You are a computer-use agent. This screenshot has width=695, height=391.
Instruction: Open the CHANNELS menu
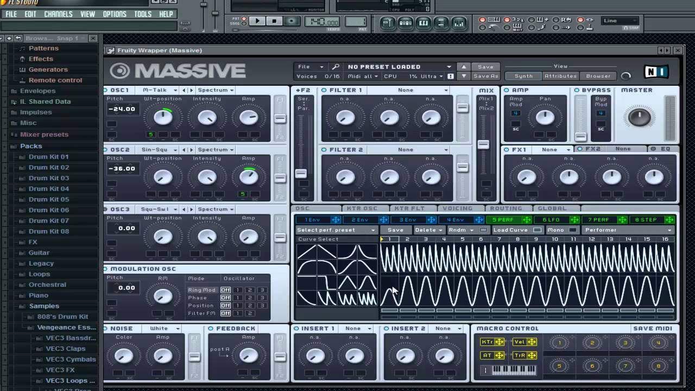click(58, 14)
